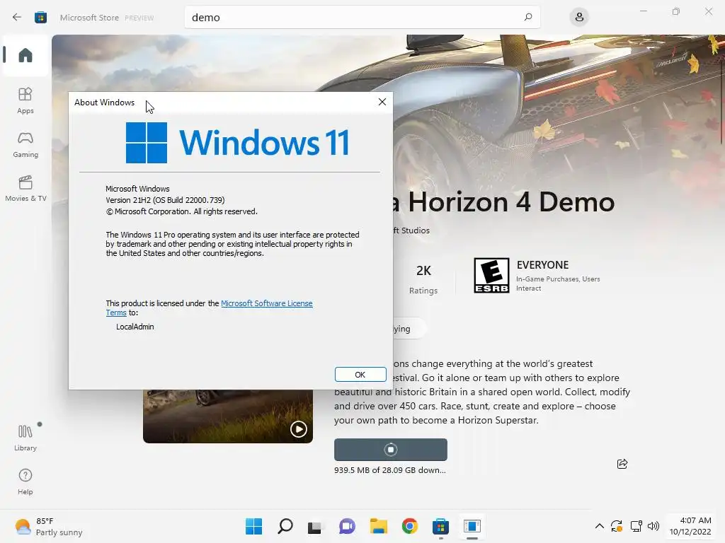
Task: Switch to Microsoft Store taskbar icon
Action: click(440, 526)
